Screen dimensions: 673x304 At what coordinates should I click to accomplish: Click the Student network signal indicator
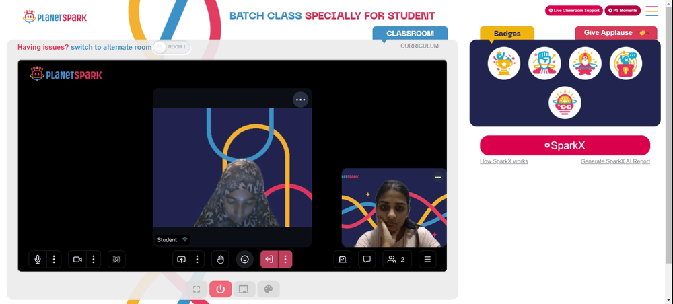(185, 239)
